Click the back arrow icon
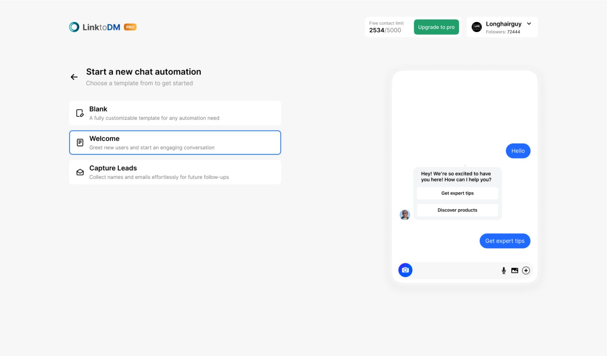The image size is (607, 356). (x=74, y=77)
